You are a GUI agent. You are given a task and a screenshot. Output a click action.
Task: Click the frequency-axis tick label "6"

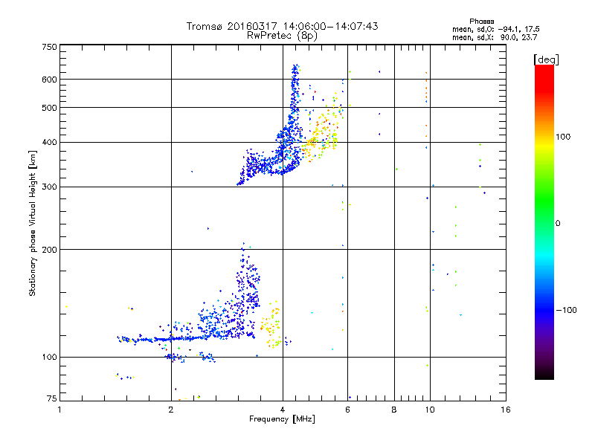(x=347, y=410)
